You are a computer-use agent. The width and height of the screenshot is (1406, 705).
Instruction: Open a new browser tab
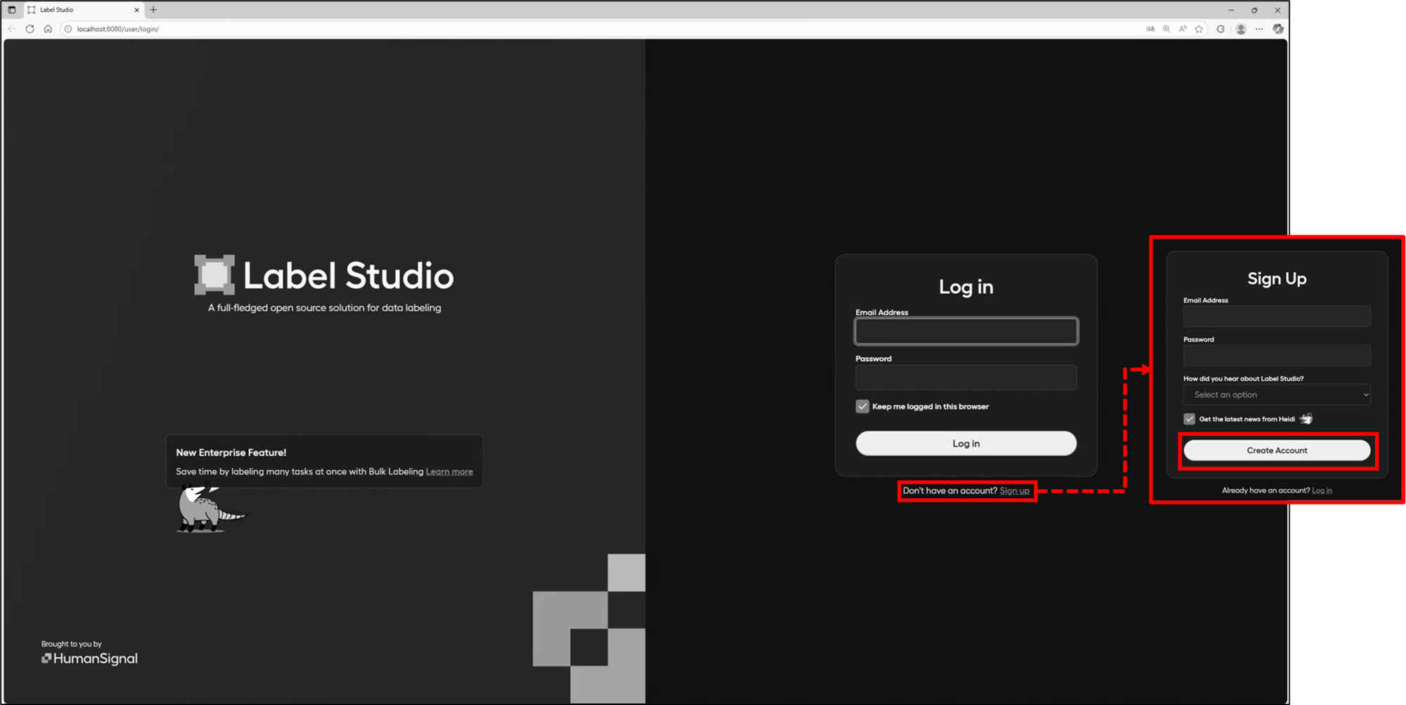point(153,10)
